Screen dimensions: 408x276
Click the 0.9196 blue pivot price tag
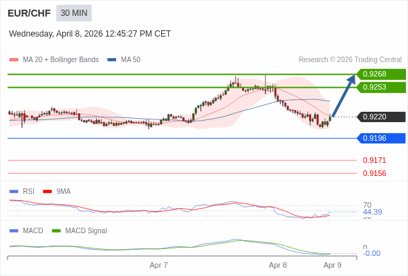pos(381,138)
